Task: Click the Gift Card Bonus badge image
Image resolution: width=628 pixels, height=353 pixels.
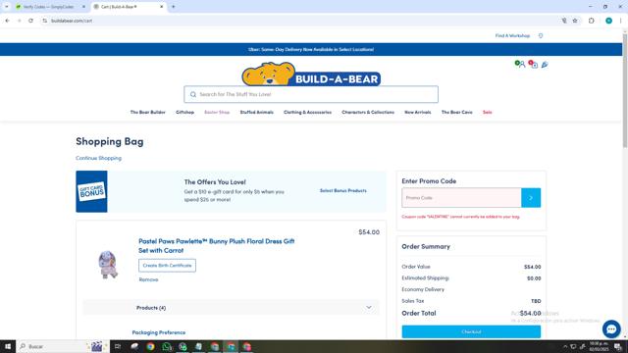Action: (x=91, y=191)
